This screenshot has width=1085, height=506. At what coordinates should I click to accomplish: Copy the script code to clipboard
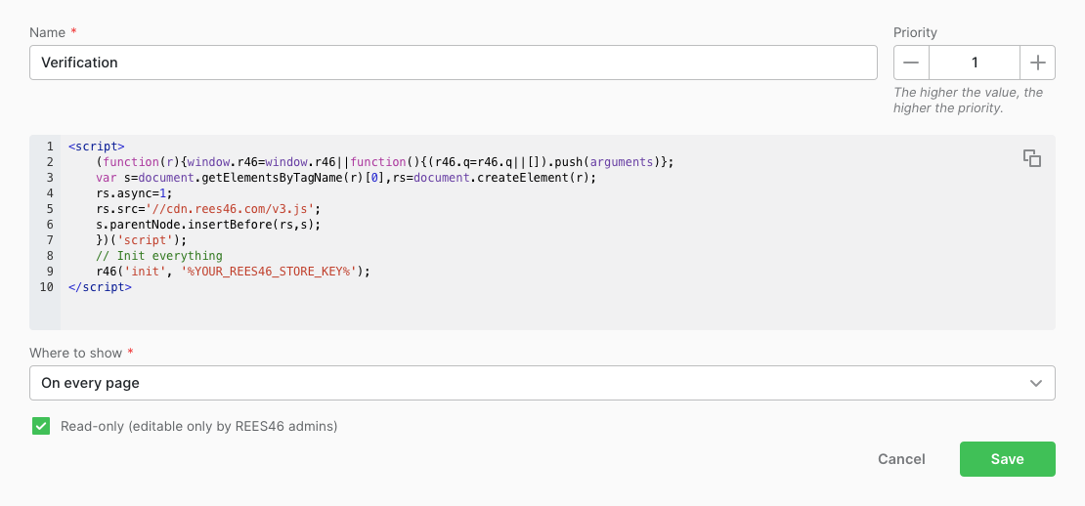[x=1031, y=158]
